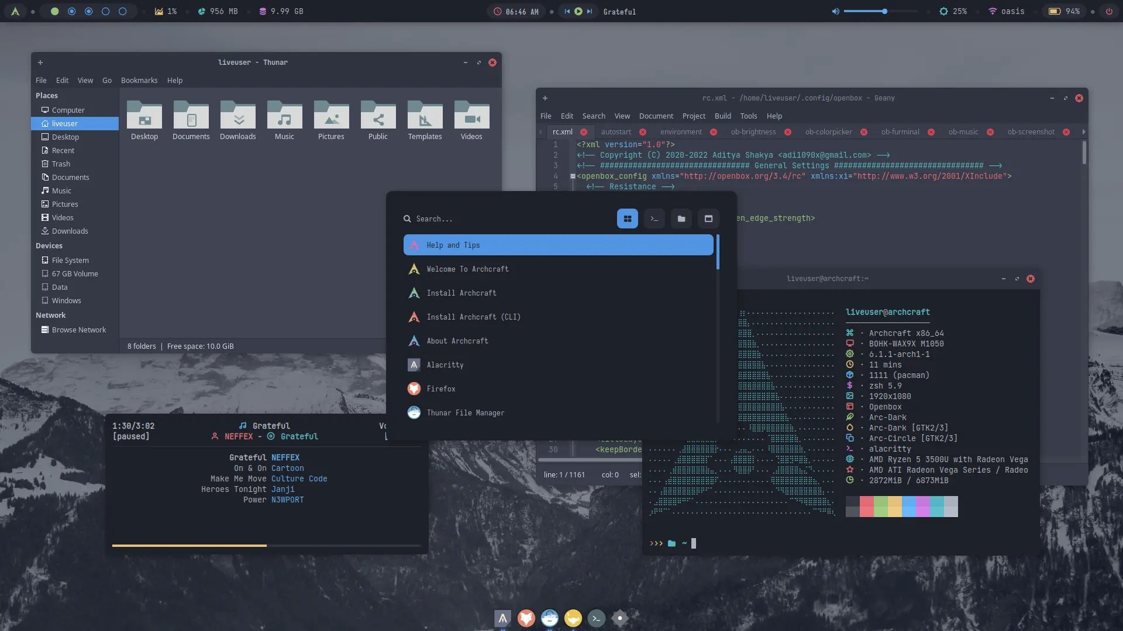The image size is (1123, 631).
Task: Open Browse Network in Thunar sidebar
Action: 78,330
